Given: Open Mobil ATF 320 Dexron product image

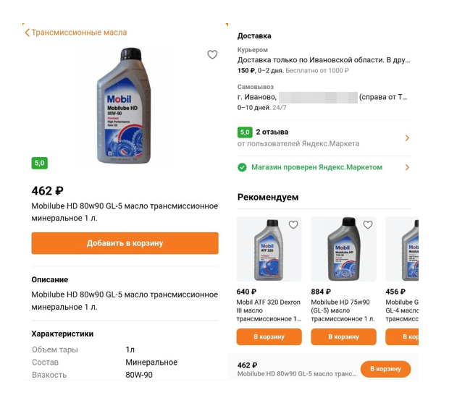Looking at the screenshot, I should pyautogui.click(x=268, y=250).
